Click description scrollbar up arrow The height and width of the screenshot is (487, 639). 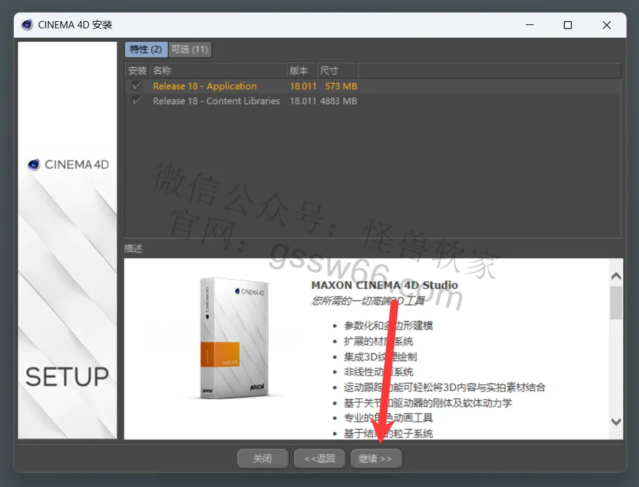[616, 276]
